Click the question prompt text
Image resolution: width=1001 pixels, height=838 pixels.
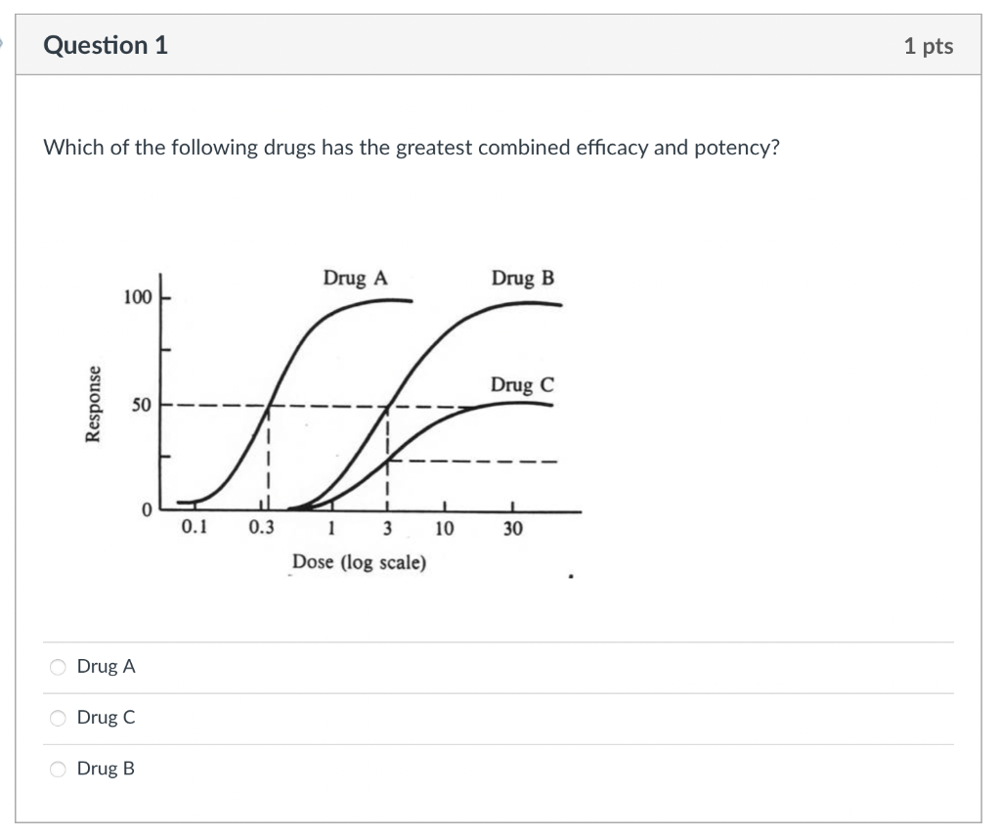(413, 148)
